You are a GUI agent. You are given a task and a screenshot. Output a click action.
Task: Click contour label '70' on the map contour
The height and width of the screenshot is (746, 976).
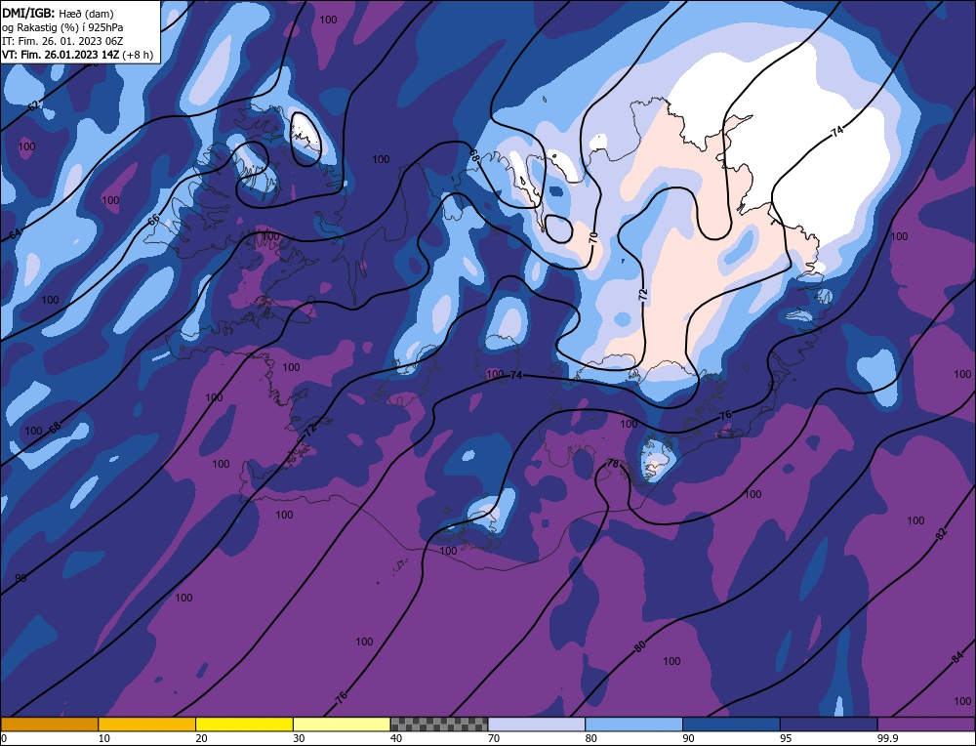[x=593, y=237]
